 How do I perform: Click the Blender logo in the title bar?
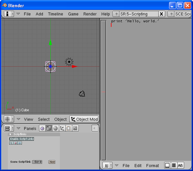point(4,6)
